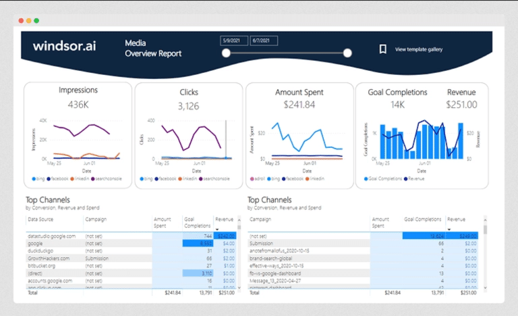Screen dimensions: 518x316
Task: Click the windsor.ai logo
Action: click(x=65, y=47)
